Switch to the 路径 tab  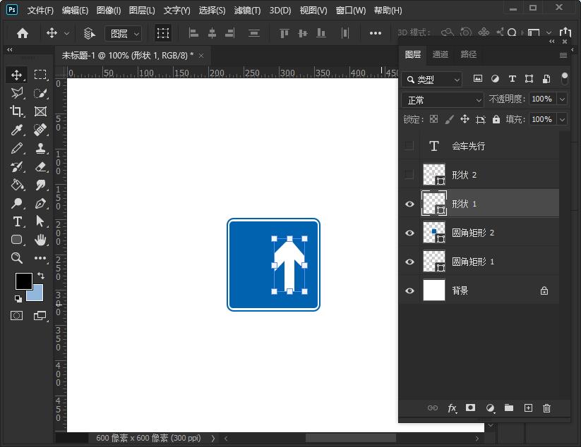tap(468, 54)
